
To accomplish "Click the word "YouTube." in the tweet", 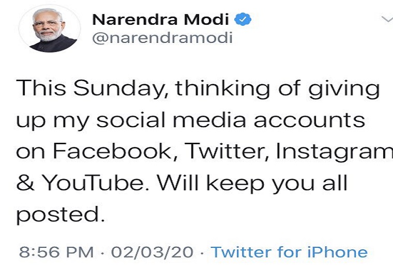I will pyautogui.click(x=96, y=183).
